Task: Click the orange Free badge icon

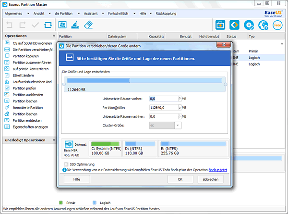Action: click(277, 25)
